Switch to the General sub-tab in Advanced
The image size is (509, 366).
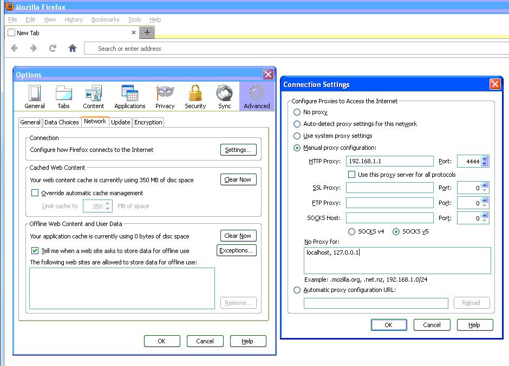click(x=30, y=122)
